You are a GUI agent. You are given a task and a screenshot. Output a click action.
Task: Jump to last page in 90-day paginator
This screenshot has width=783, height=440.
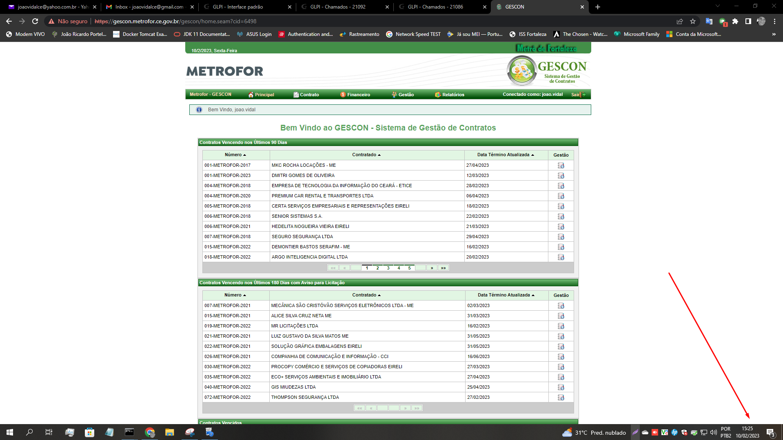tap(443, 268)
